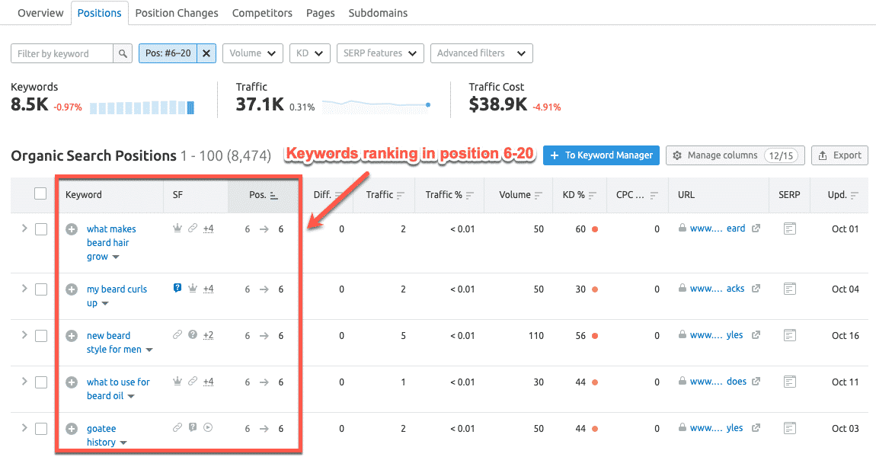Open SERP snapshot for 'what to use for beard oil'
The width and height of the screenshot is (876, 457).
tap(789, 382)
